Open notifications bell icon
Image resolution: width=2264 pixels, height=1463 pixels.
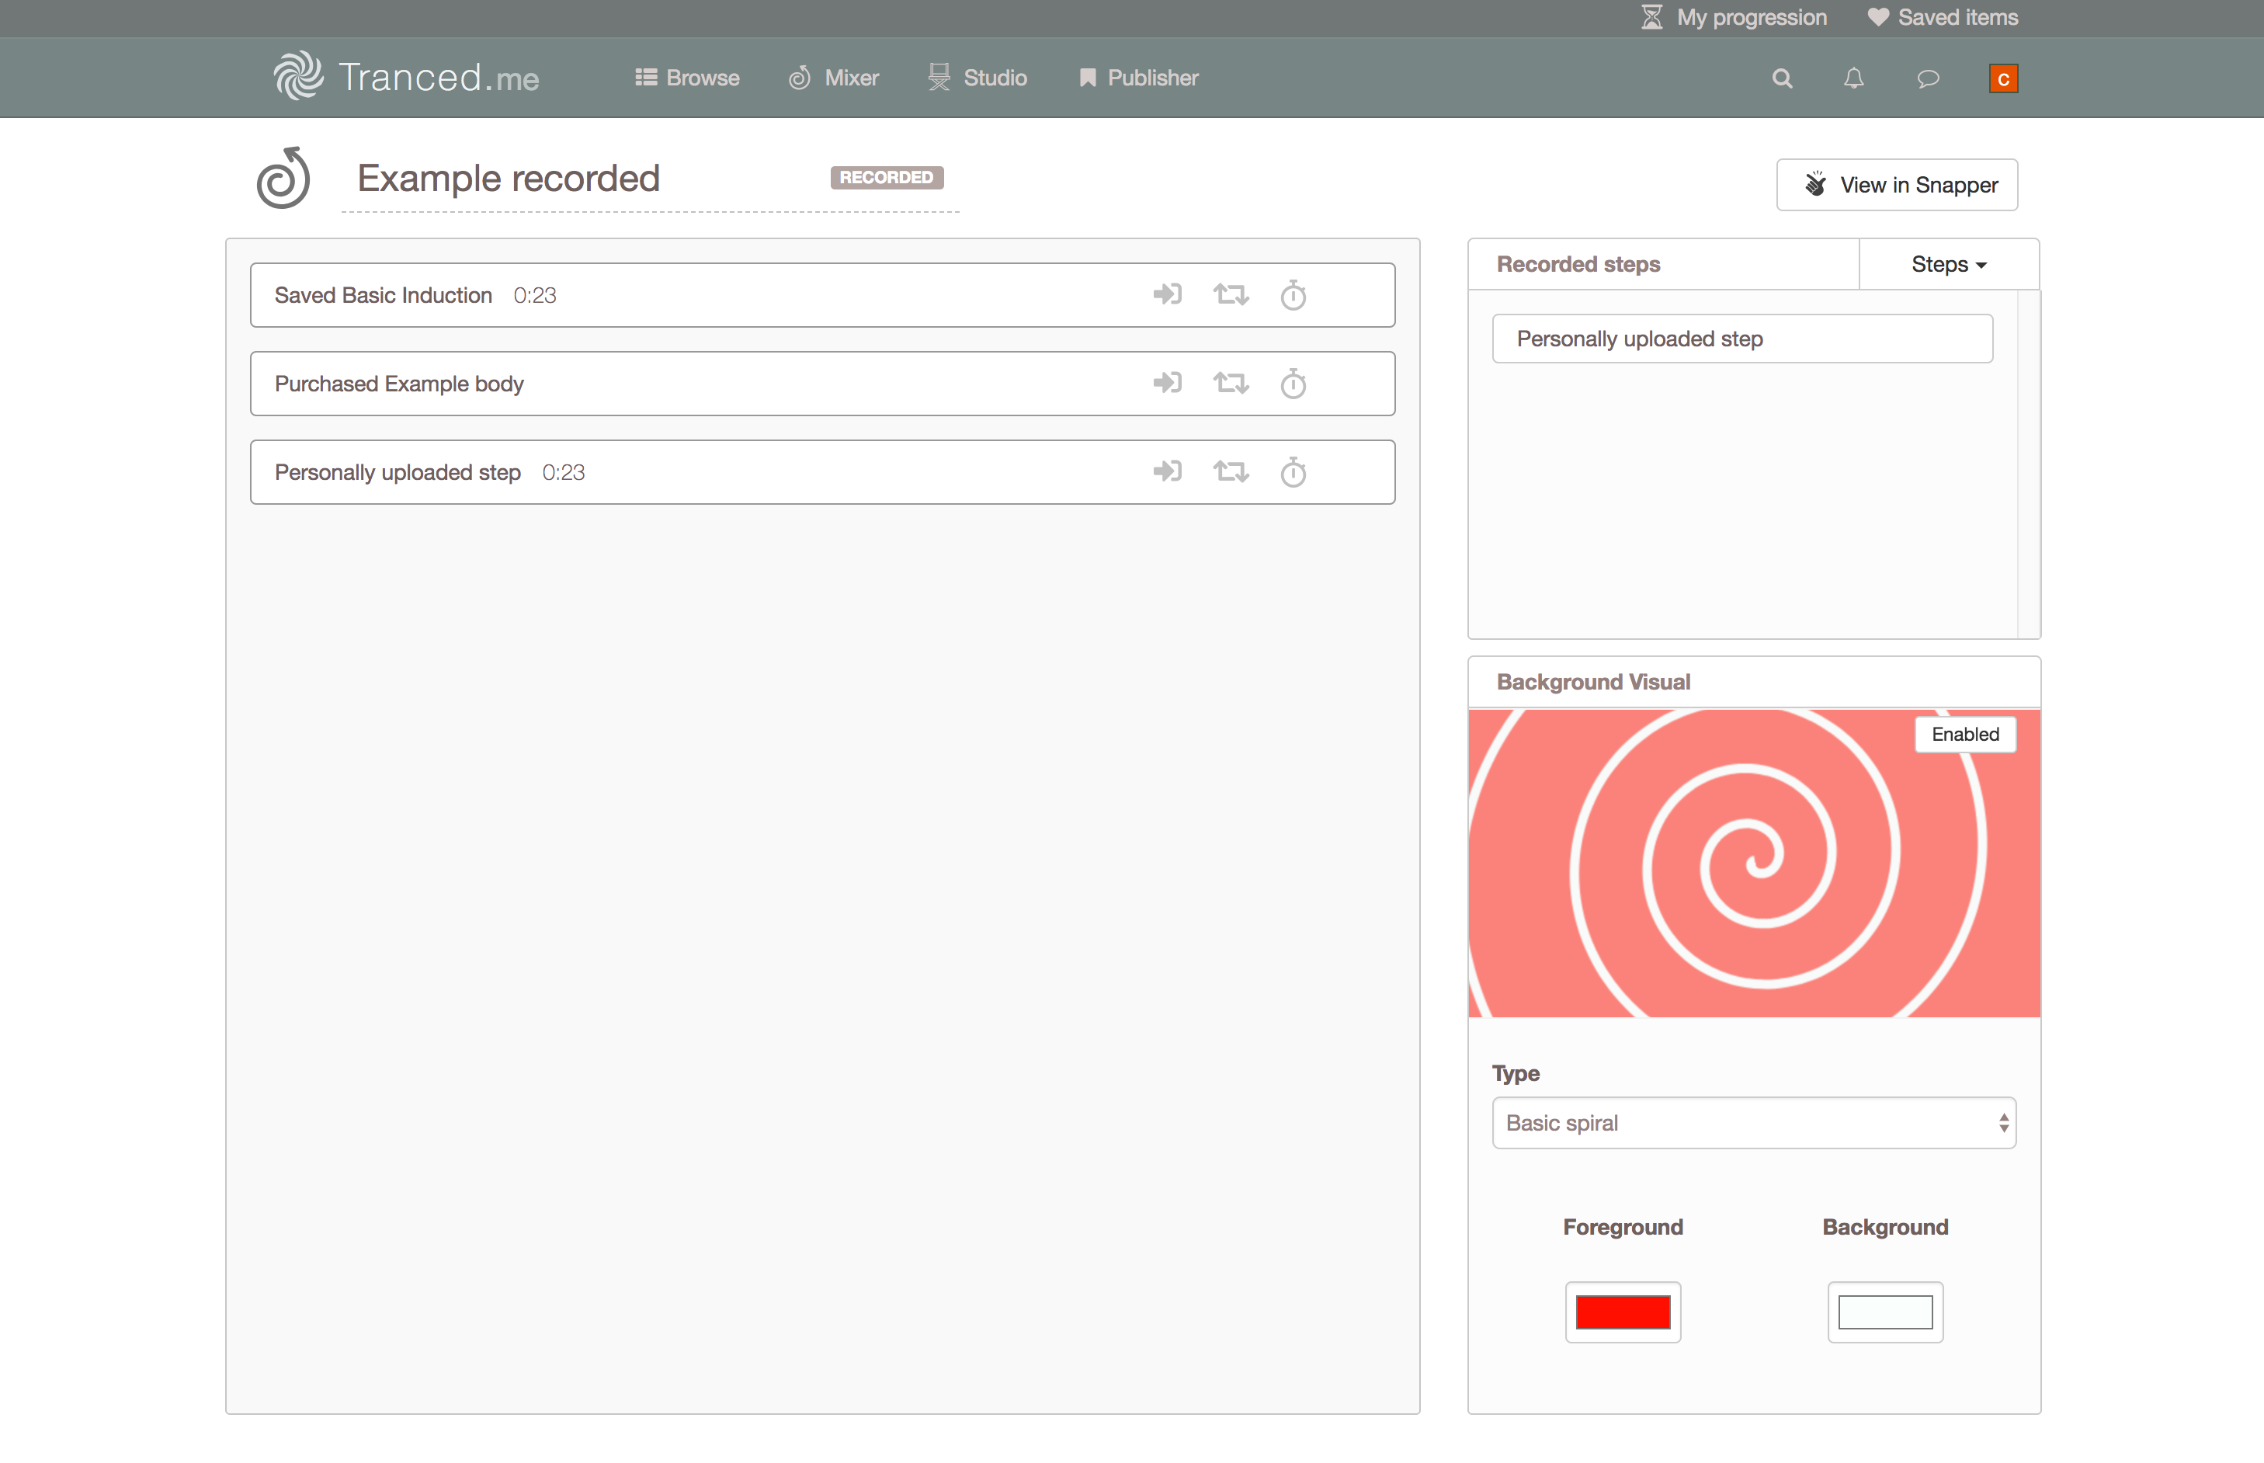(x=1854, y=79)
